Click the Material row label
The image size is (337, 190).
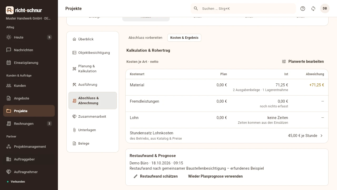137,85
